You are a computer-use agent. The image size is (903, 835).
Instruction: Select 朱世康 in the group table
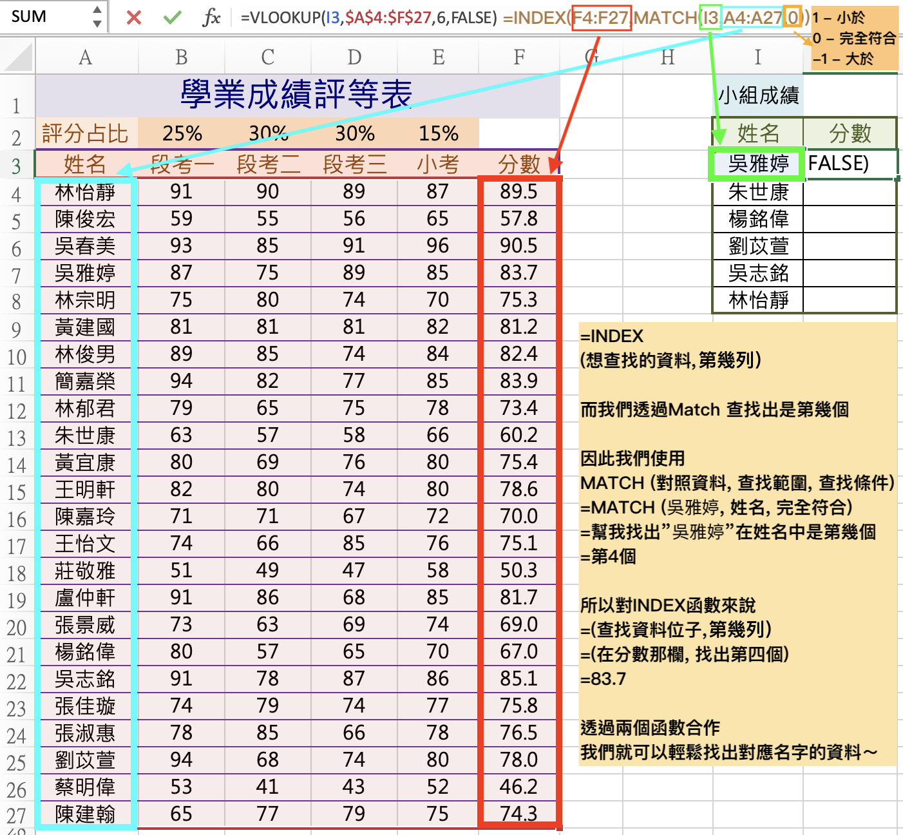pyautogui.click(x=758, y=192)
